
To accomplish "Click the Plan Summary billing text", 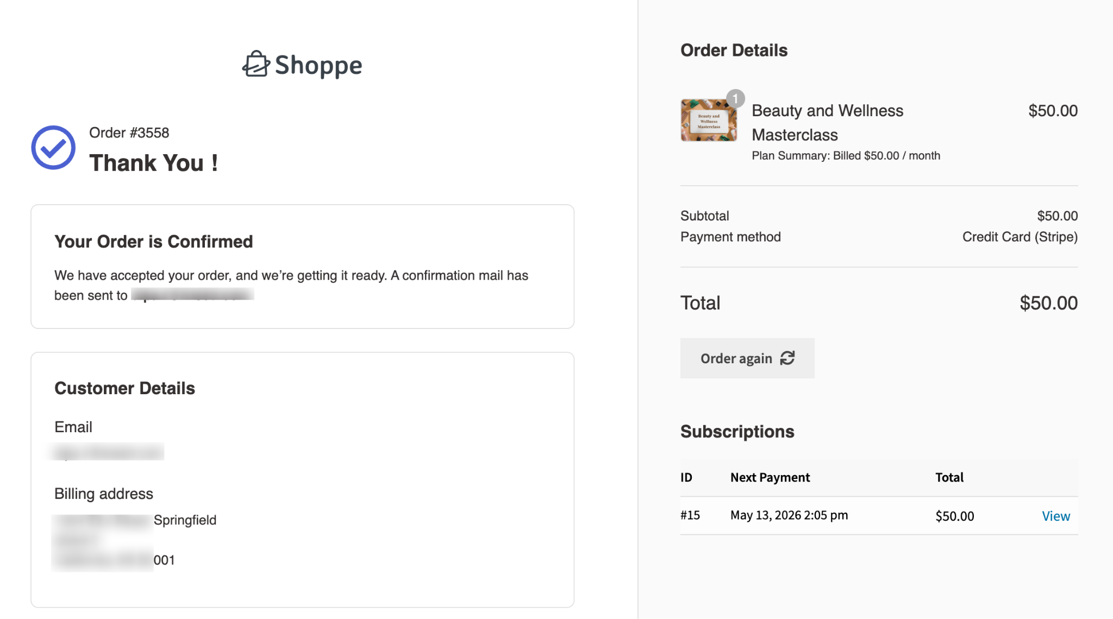I will tap(846, 155).
